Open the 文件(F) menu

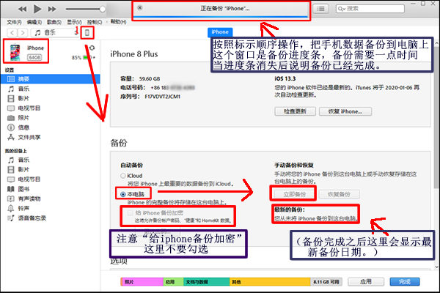coord(14,22)
